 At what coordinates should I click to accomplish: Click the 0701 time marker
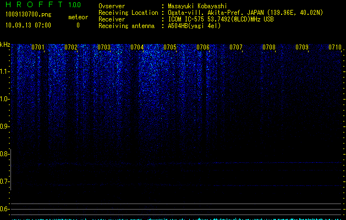(x=38, y=47)
